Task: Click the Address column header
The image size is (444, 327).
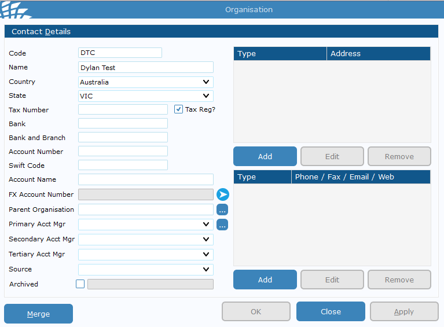Action: point(379,54)
